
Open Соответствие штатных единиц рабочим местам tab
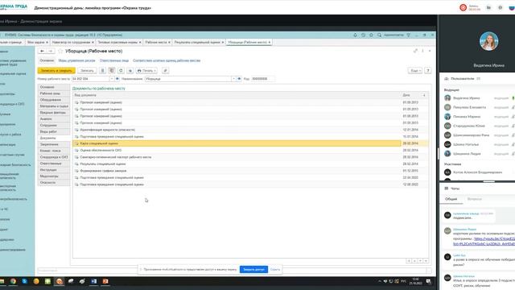(x=167, y=60)
